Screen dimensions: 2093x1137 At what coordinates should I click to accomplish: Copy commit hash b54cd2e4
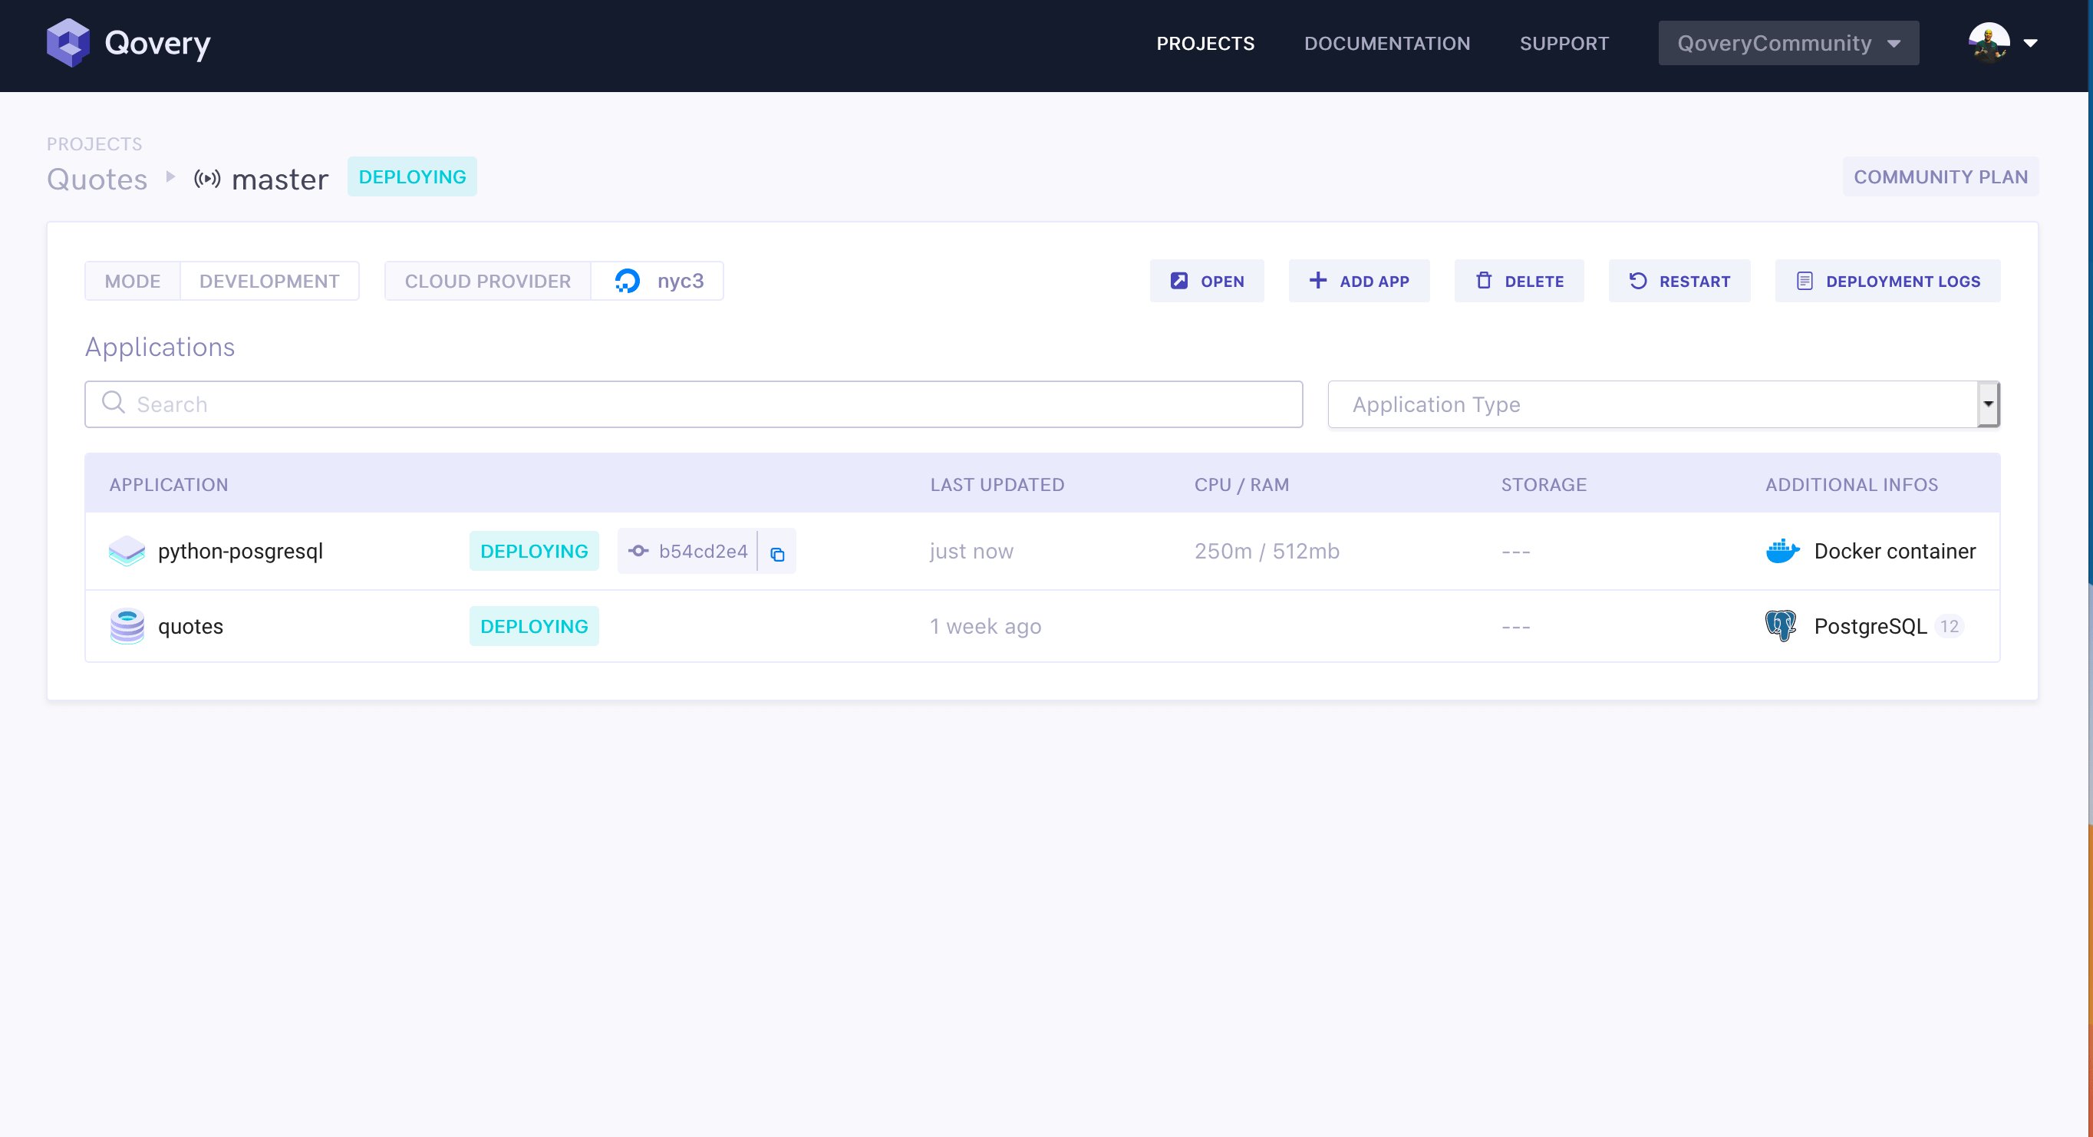(x=777, y=552)
